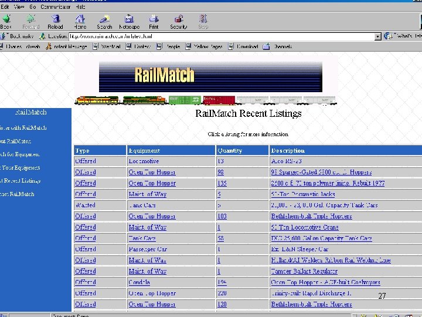Open the Gondola equipment link
The height and width of the screenshot is (317, 422).
click(x=139, y=282)
